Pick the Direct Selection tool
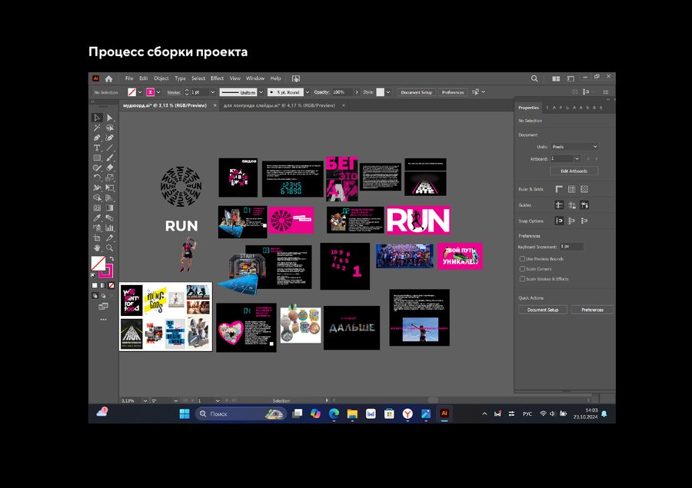 [x=110, y=118]
